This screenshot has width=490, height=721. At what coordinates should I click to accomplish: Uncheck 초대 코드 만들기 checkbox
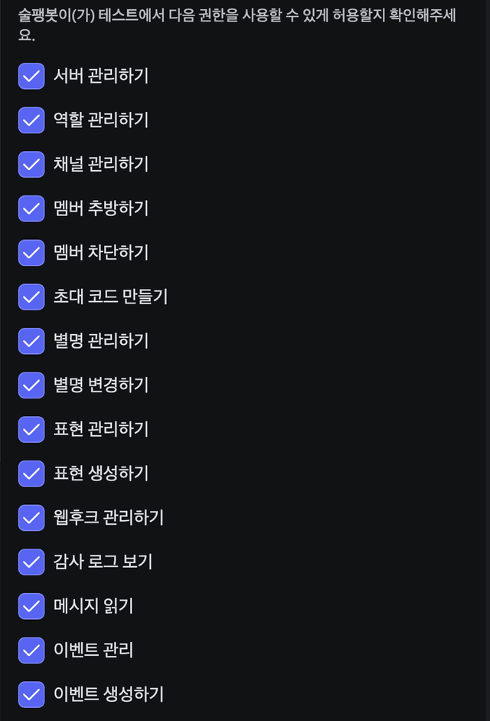(x=31, y=297)
